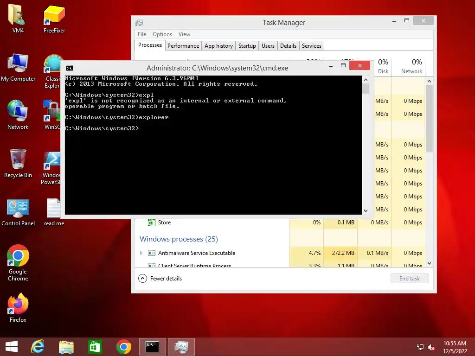Open Chrome from the taskbar
Viewport: 475px width, 356px height.
(x=123, y=347)
